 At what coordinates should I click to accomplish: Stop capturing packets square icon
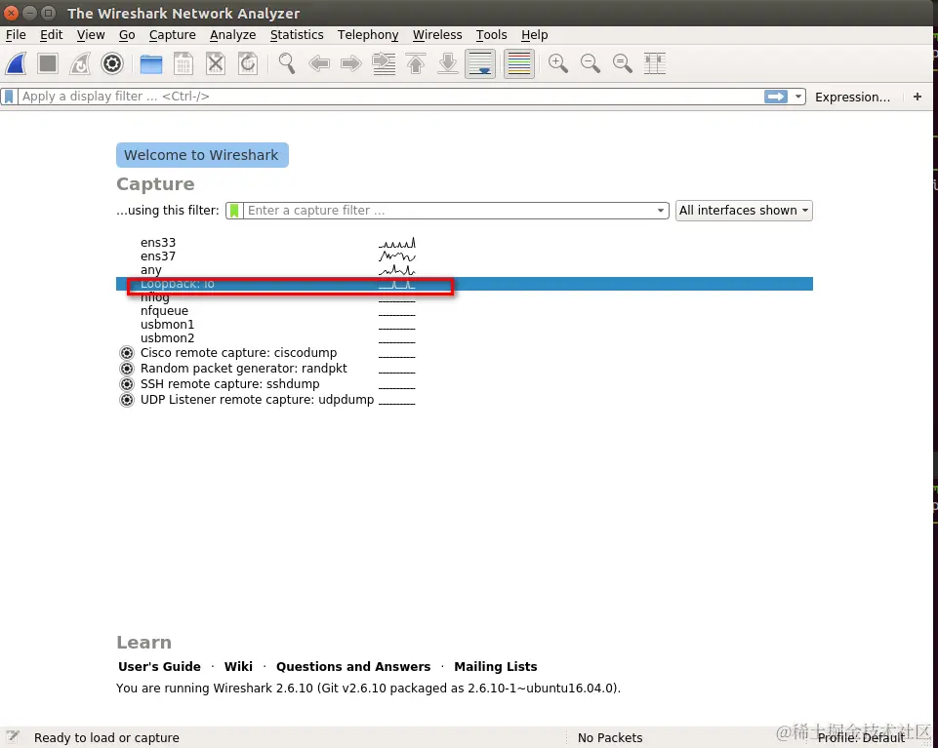click(48, 63)
